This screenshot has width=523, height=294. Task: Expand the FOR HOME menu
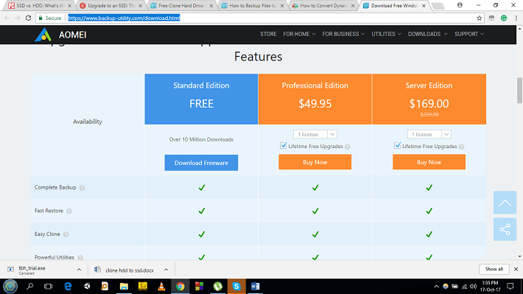(299, 34)
